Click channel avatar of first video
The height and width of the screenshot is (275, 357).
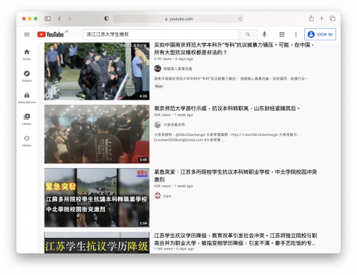pos(158,68)
